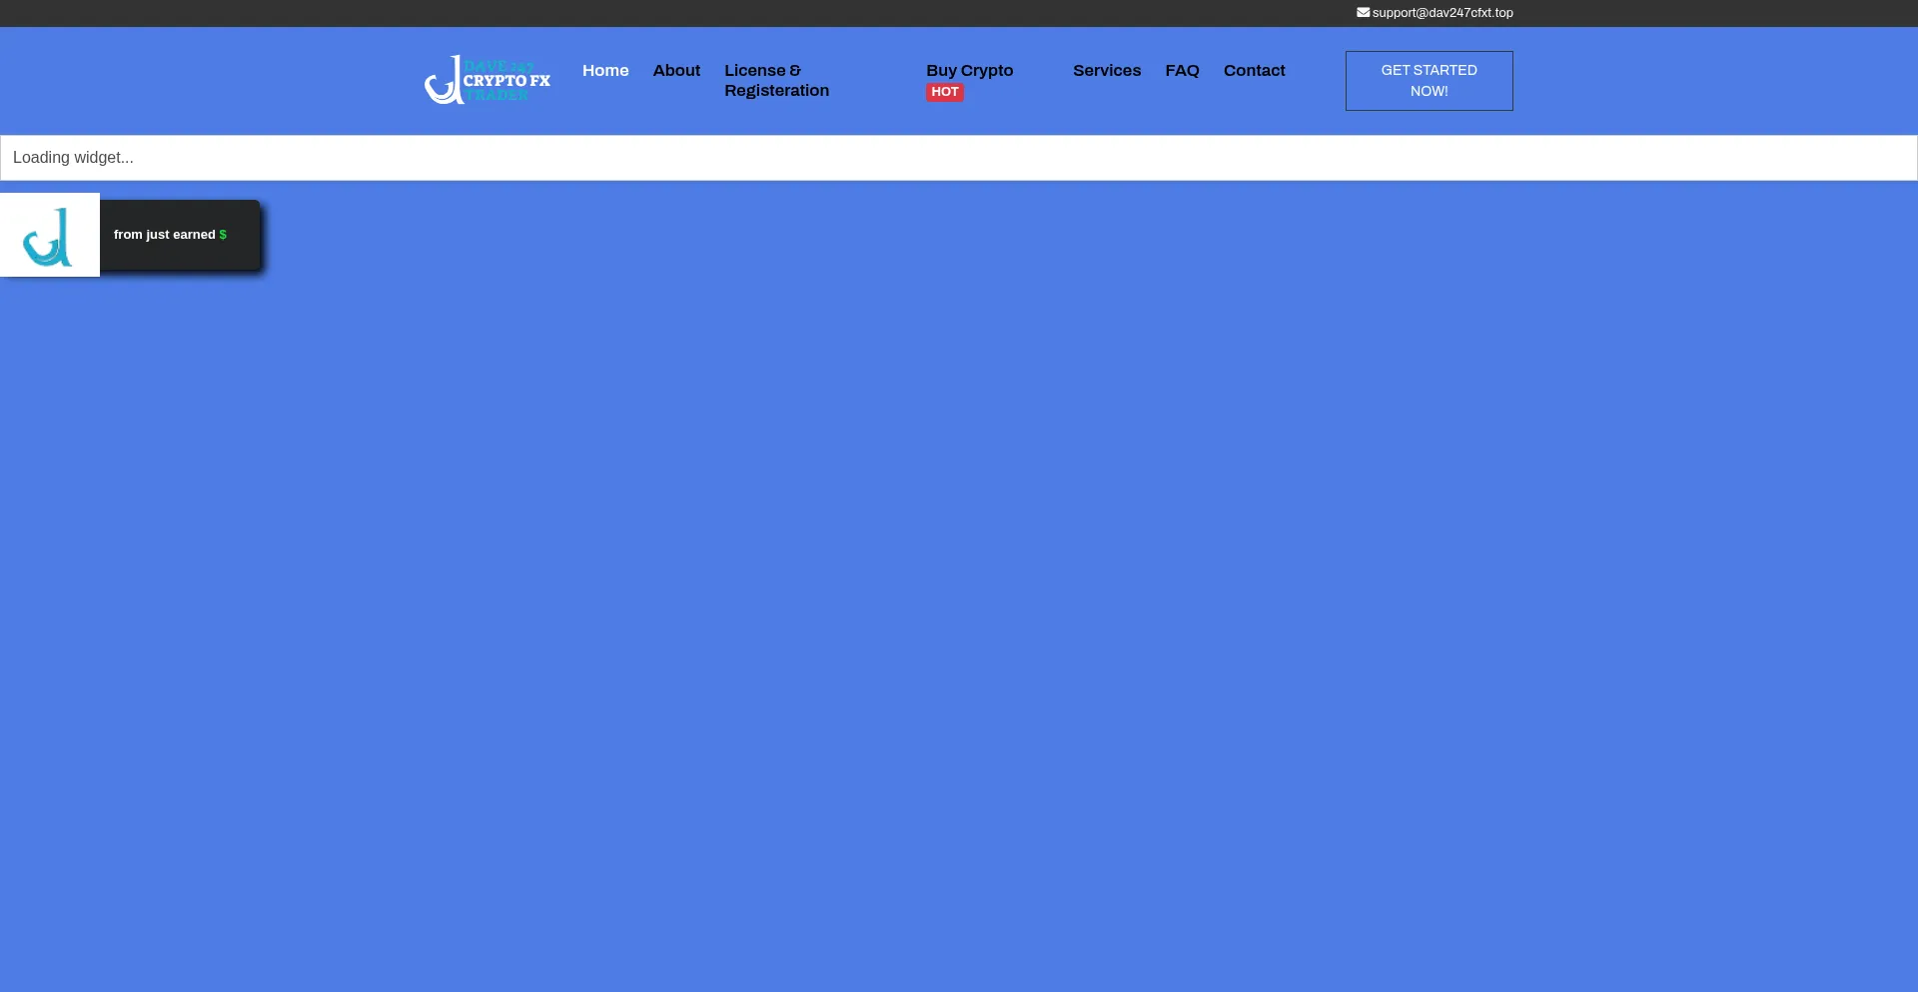Click the TRADER text under the logo

(x=496, y=96)
